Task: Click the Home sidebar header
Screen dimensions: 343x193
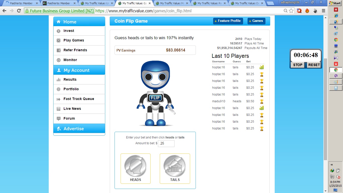Action: coord(79,22)
